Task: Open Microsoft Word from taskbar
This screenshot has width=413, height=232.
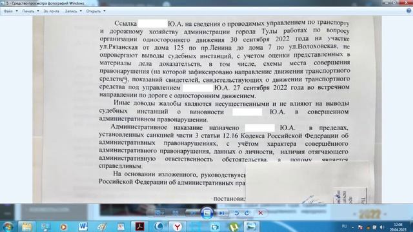Action: [x=83, y=227]
